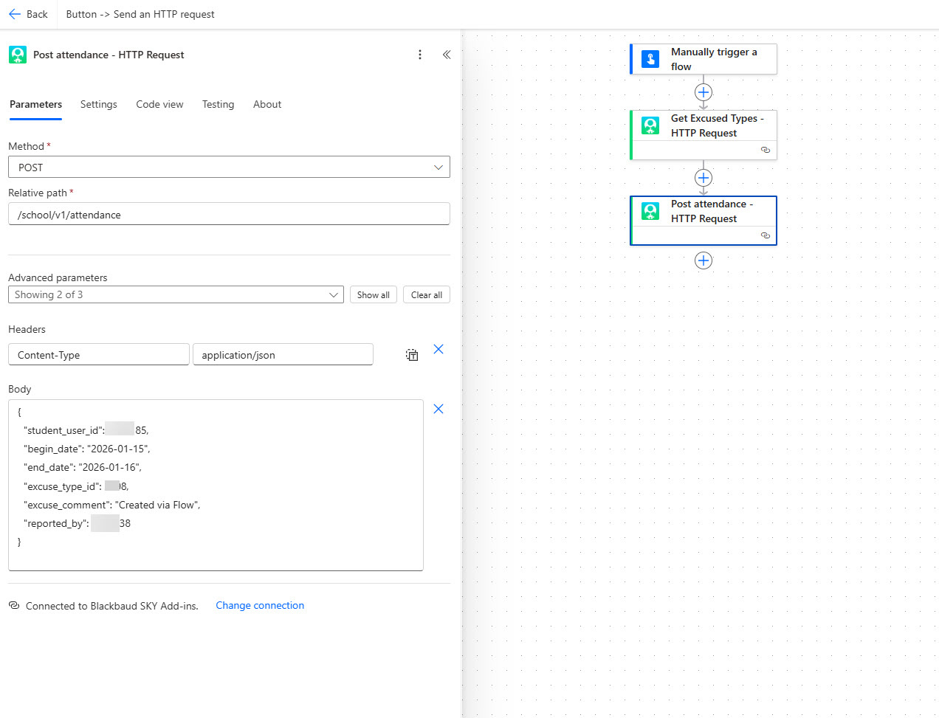
Task: Open the three-dot more options menu
Action: point(420,55)
